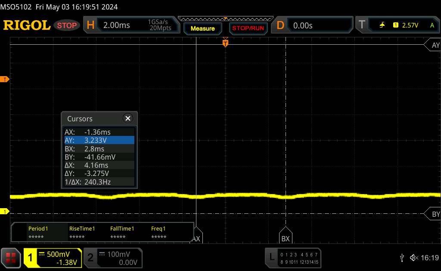
Task: Click the RIGOL logo
Action: pyautogui.click(x=27, y=25)
